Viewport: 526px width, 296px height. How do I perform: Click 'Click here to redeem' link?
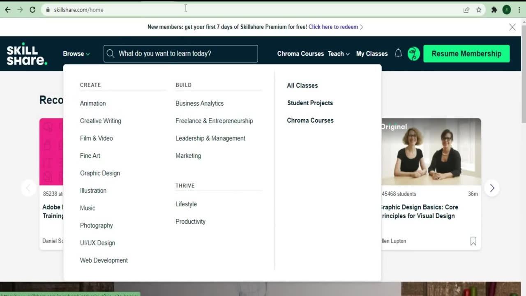coord(333,27)
